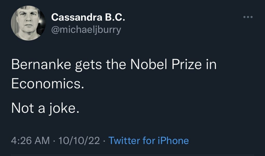Tap the Cassandra B.C. profile picture
This screenshot has height=156, width=265.
pos(28,23)
